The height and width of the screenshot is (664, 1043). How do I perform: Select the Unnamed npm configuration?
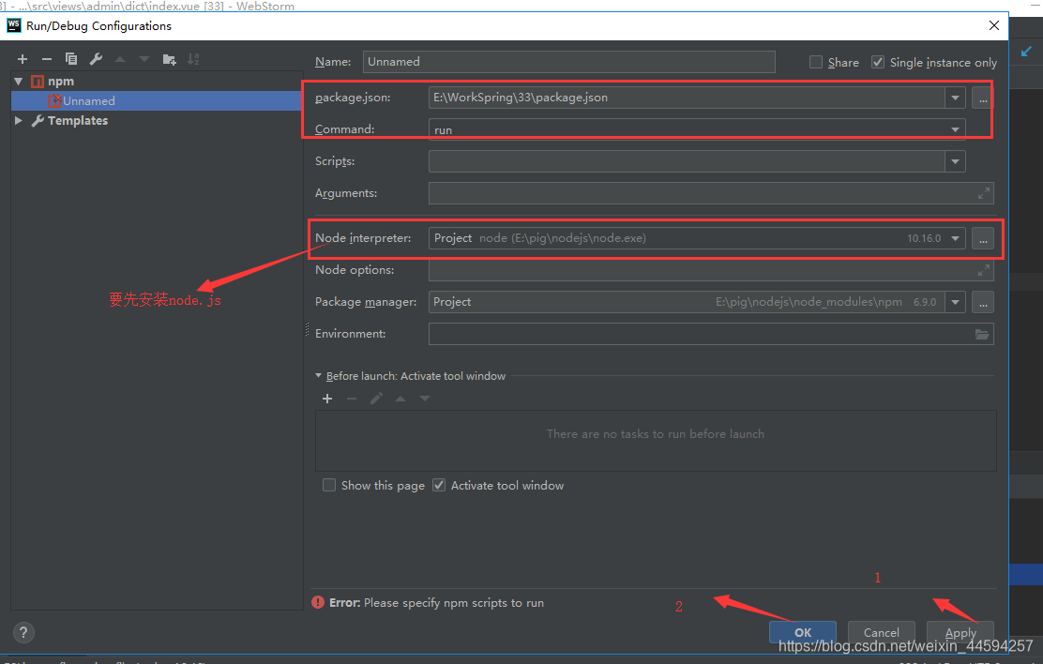click(x=157, y=100)
